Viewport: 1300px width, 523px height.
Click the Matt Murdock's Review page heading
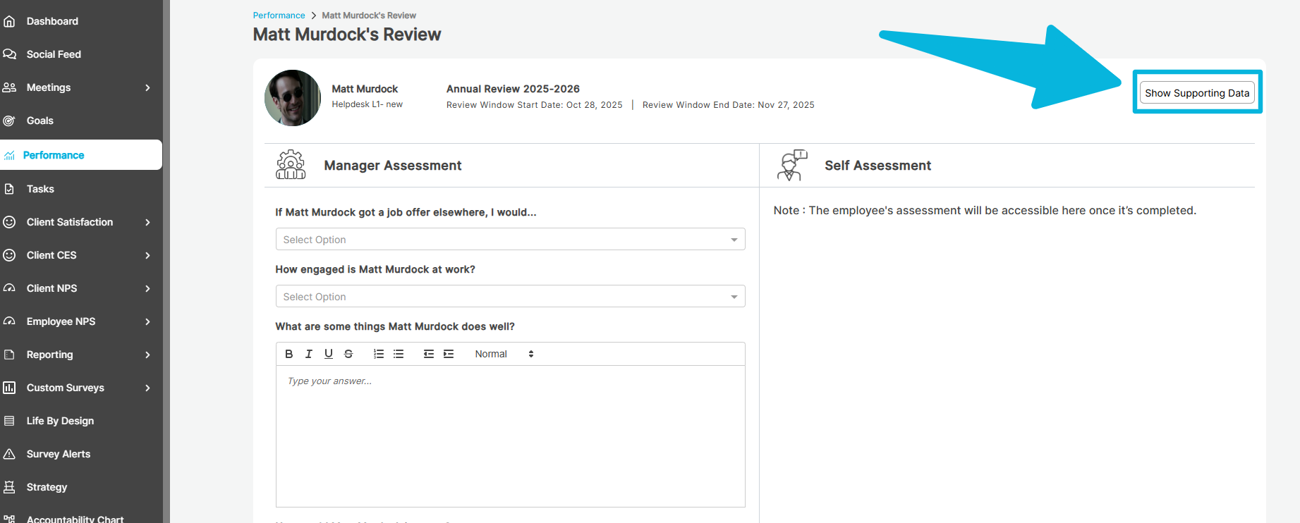click(347, 35)
